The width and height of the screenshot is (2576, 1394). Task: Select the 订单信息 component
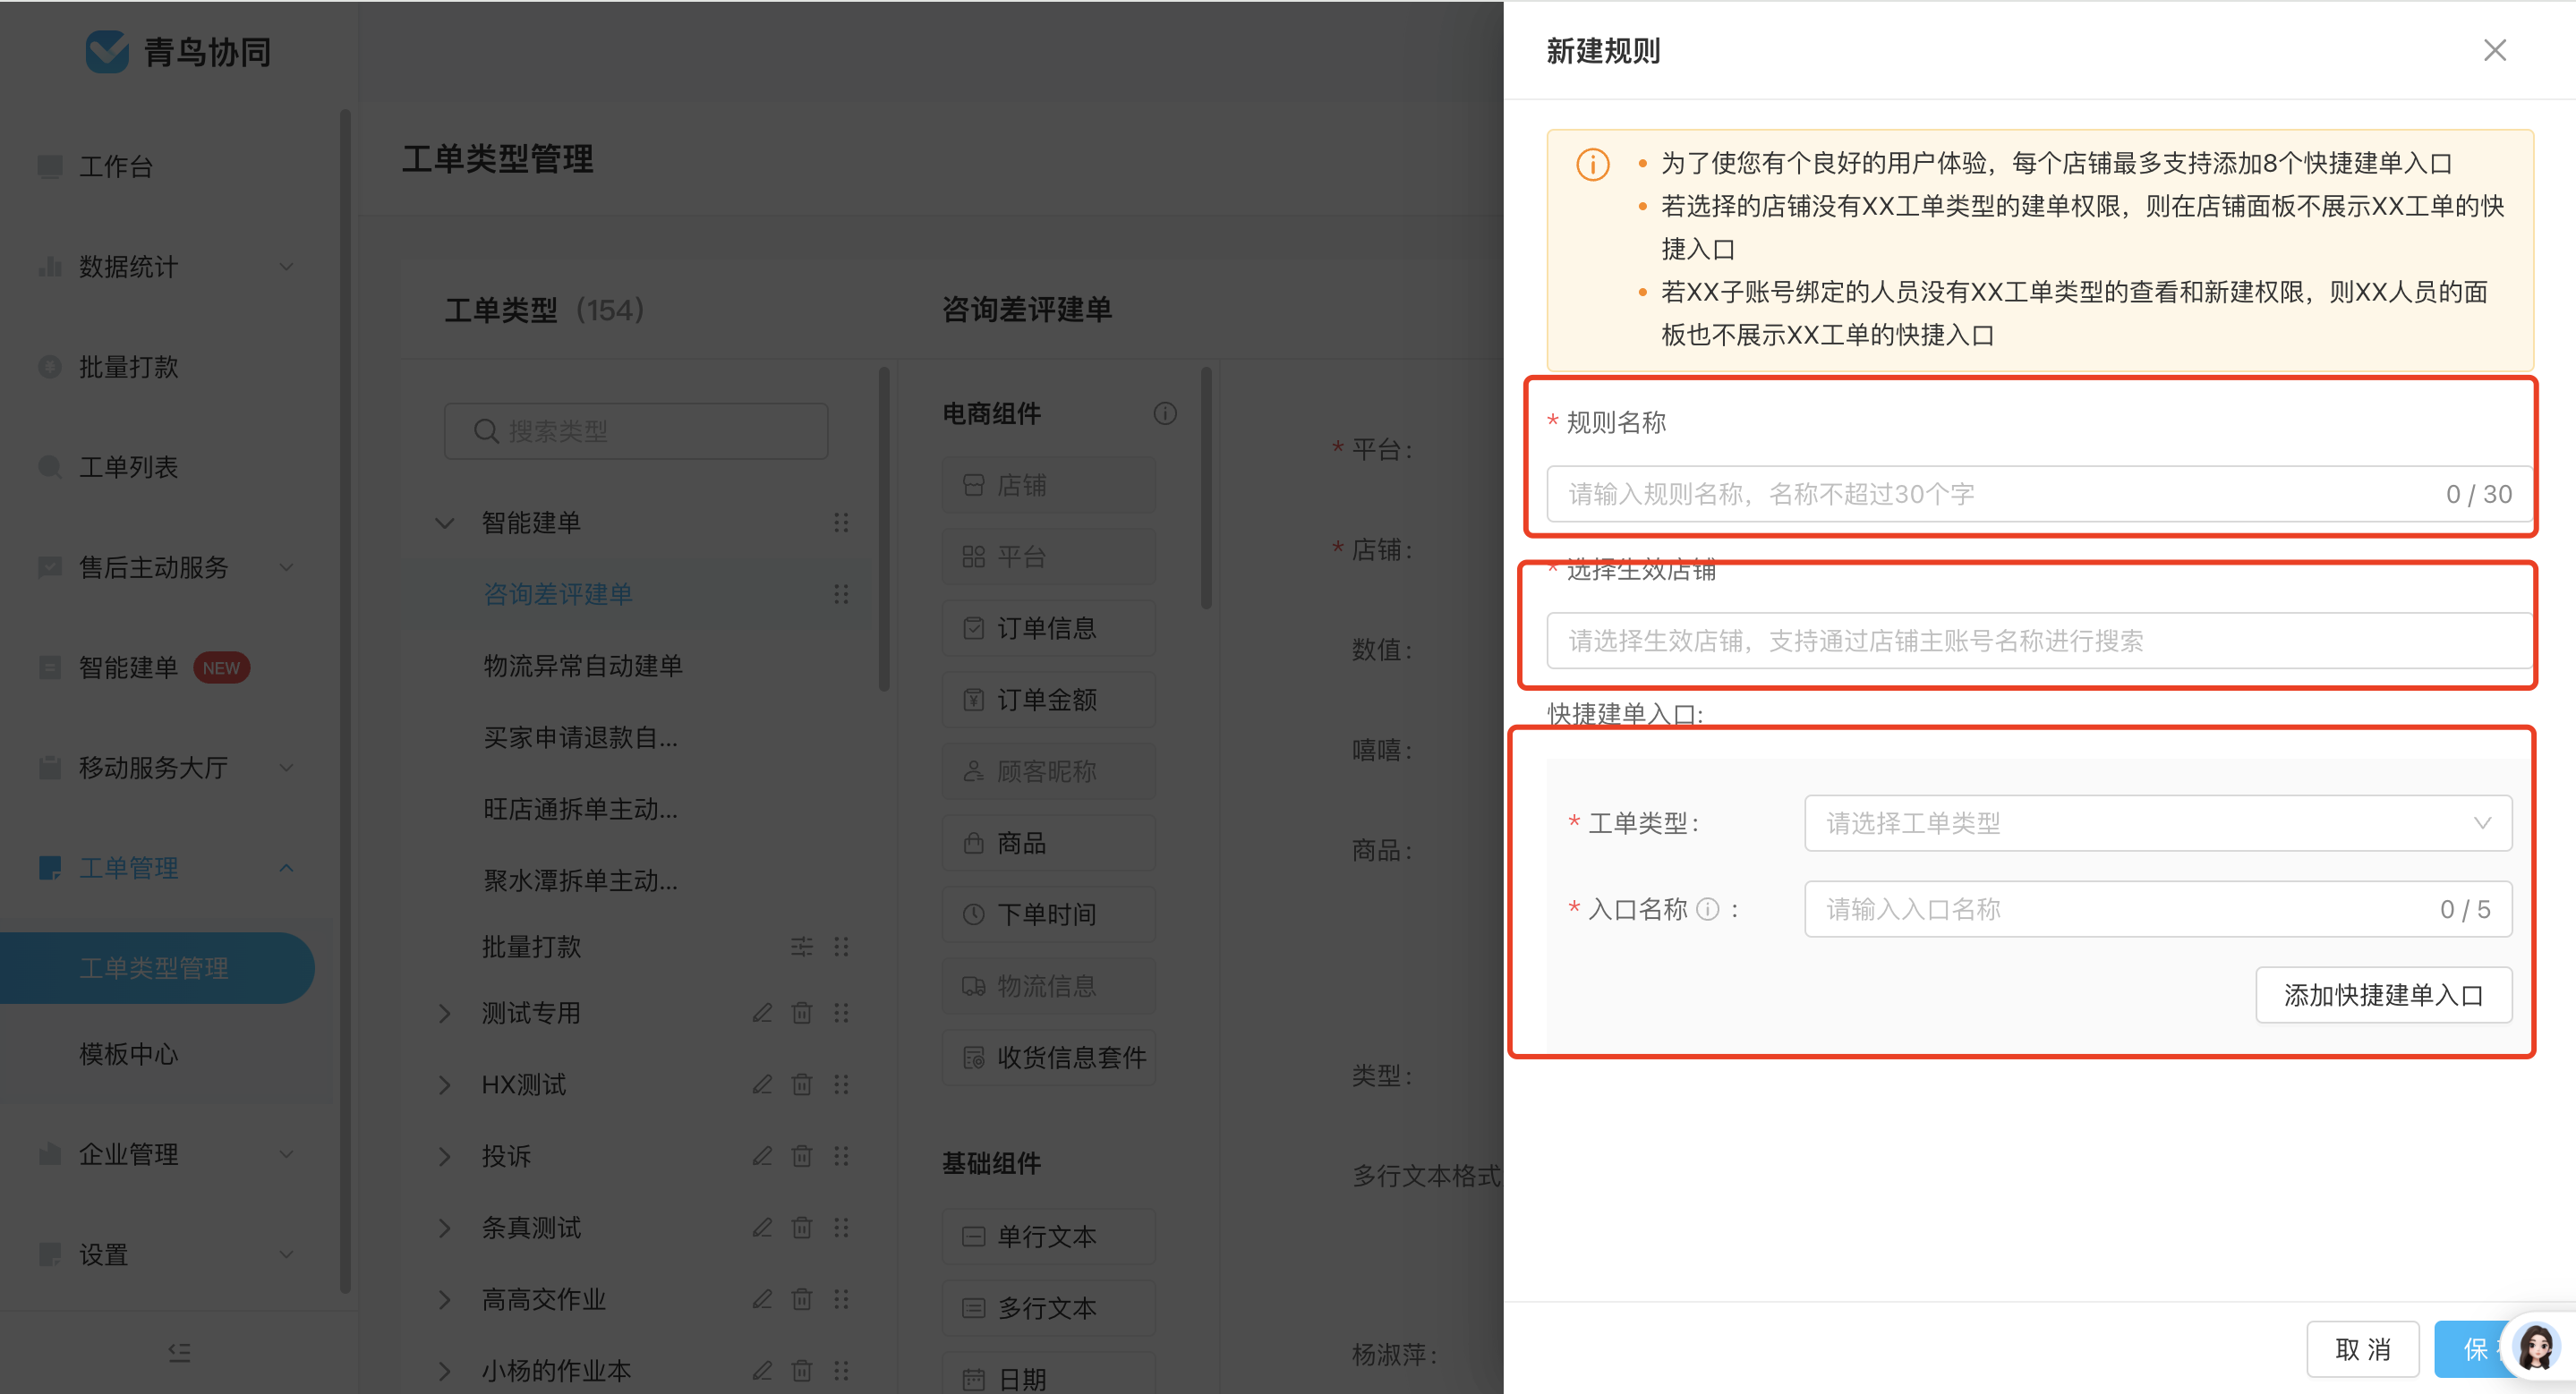1048,628
